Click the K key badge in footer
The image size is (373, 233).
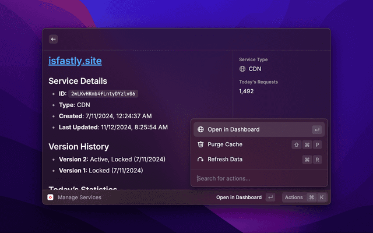[322, 197]
